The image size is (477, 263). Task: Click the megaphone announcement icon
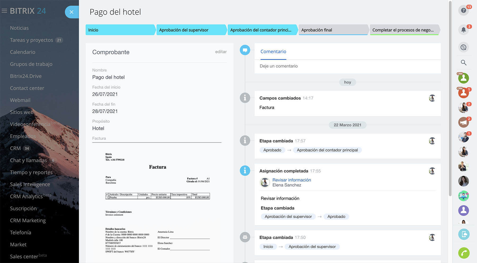pos(463,122)
